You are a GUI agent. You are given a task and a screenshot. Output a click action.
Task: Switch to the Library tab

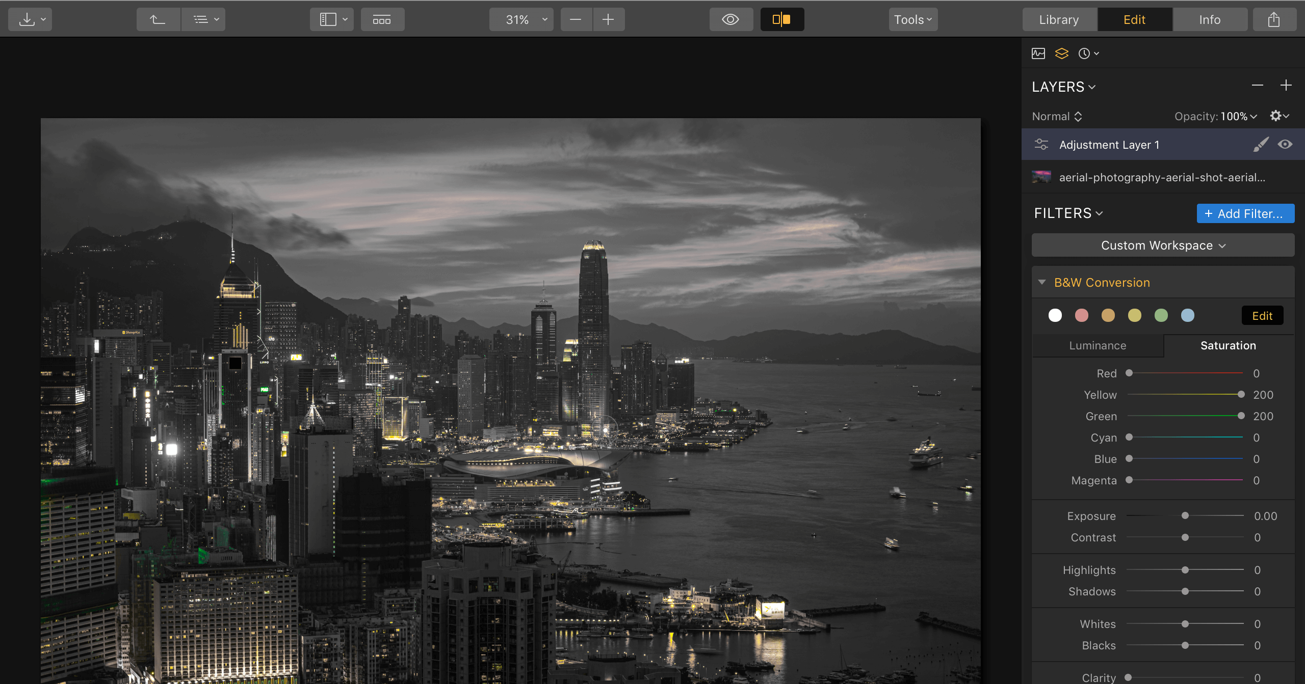(1059, 19)
